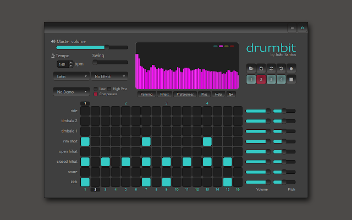Open the G+ share button

tap(231, 94)
